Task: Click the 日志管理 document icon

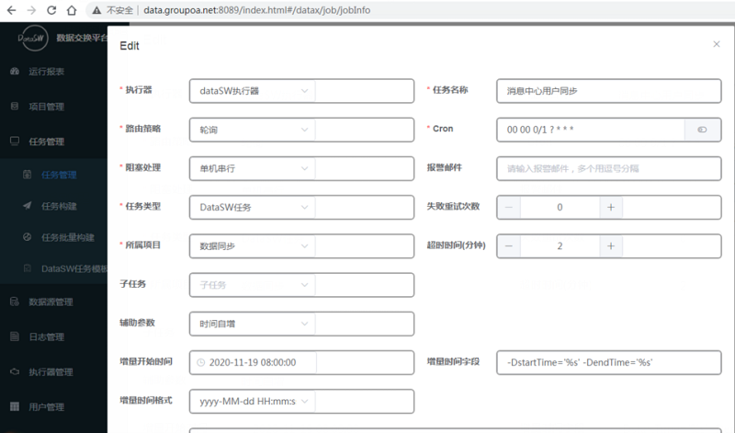Action: (x=15, y=336)
